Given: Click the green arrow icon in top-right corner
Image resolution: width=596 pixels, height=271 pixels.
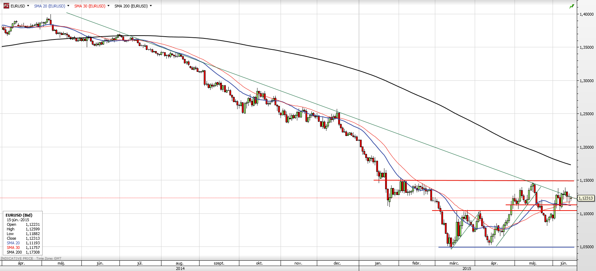Looking at the screenshot, I should click(572, 6).
